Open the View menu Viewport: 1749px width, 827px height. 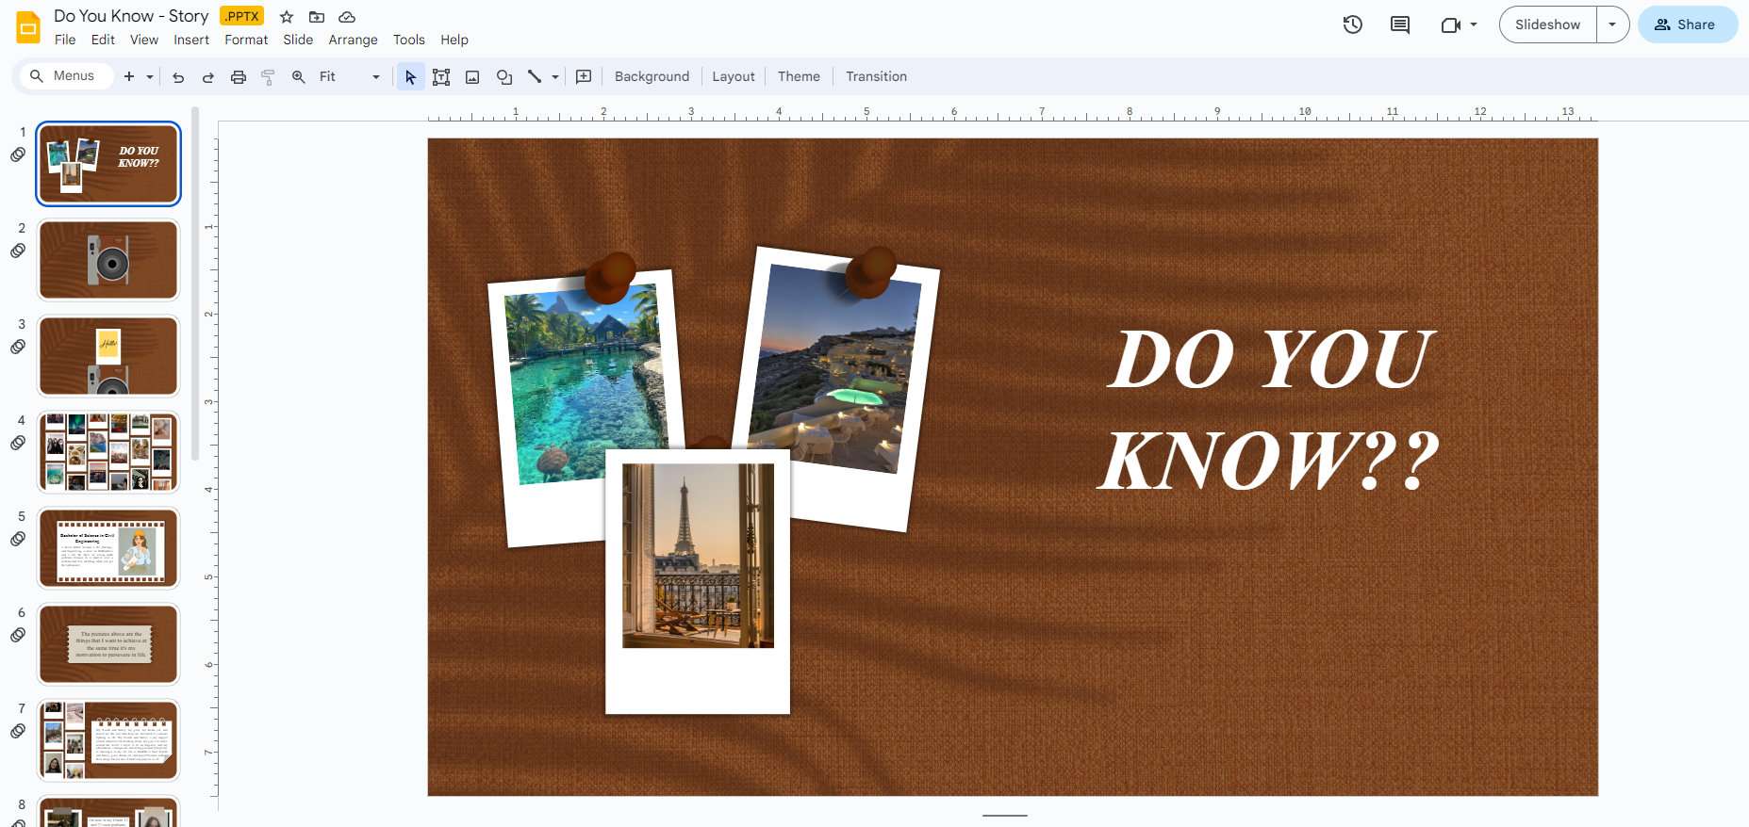[144, 40]
